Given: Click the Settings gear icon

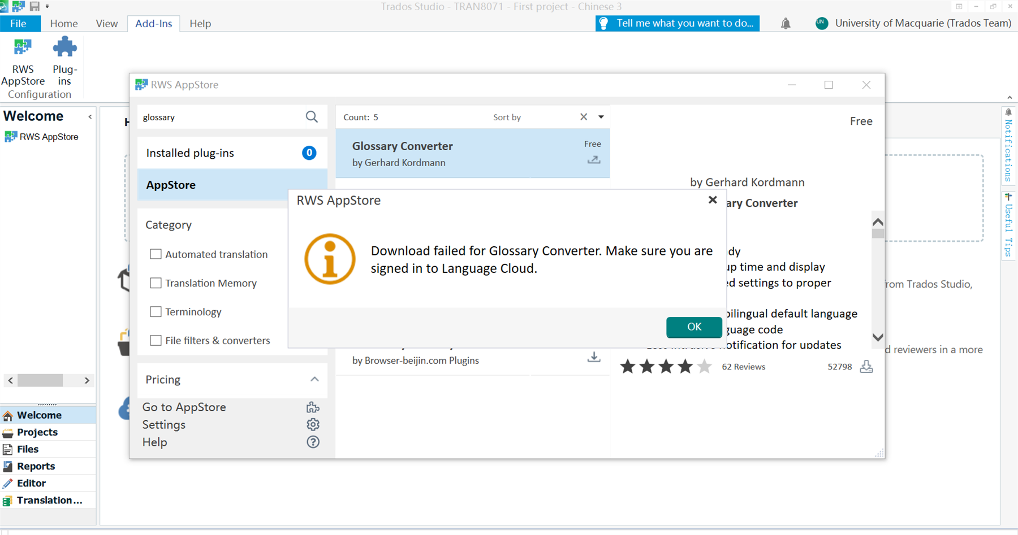Looking at the screenshot, I should pyautogui.click(x=313, y=425).
